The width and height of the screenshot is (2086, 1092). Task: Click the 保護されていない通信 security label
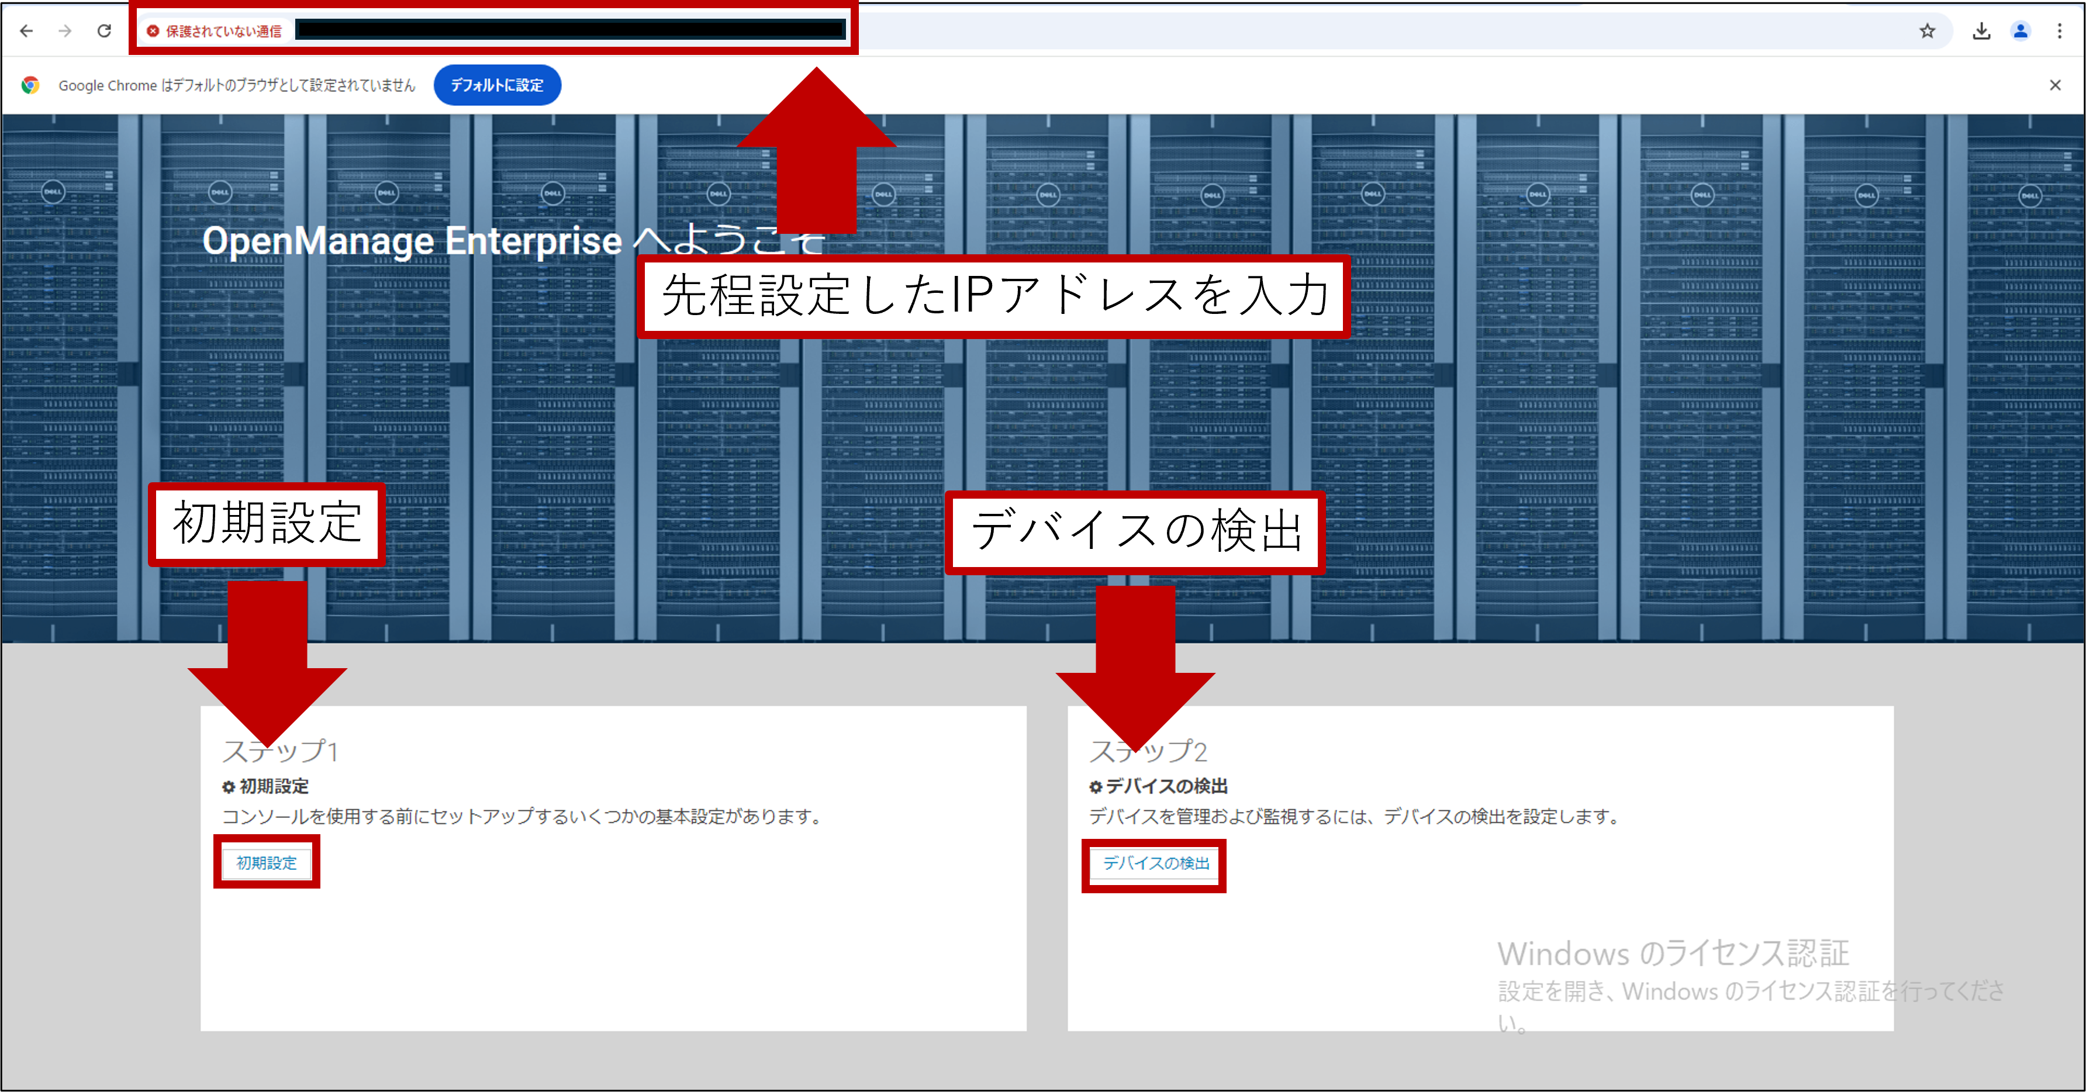point(223,31)
